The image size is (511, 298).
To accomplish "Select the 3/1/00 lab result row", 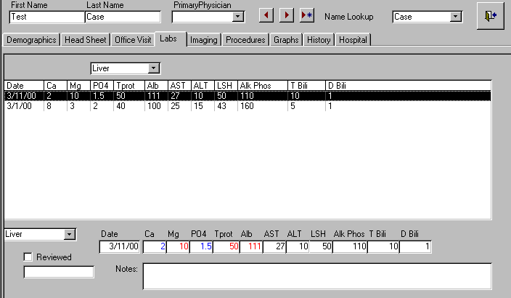I will tap(145, 106).
